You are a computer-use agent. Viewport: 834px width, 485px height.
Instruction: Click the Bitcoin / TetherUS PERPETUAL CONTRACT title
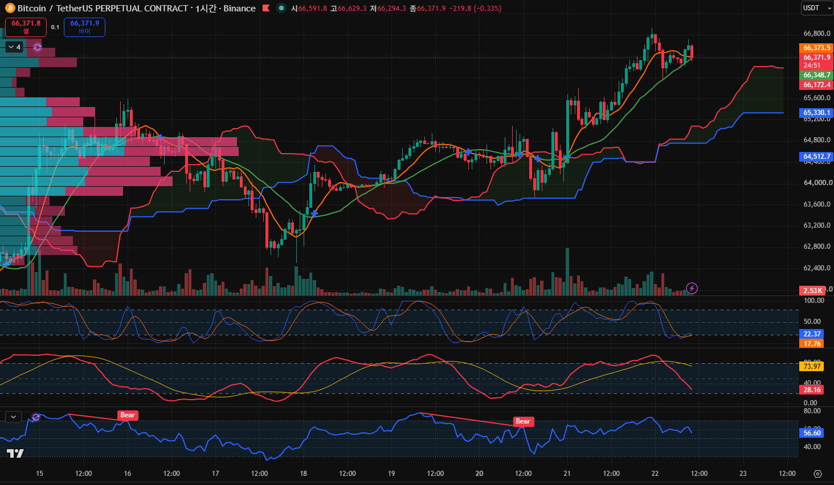point(103,8)
